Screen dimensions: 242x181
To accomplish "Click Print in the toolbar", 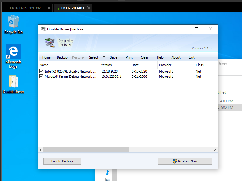I will (129, 57).
